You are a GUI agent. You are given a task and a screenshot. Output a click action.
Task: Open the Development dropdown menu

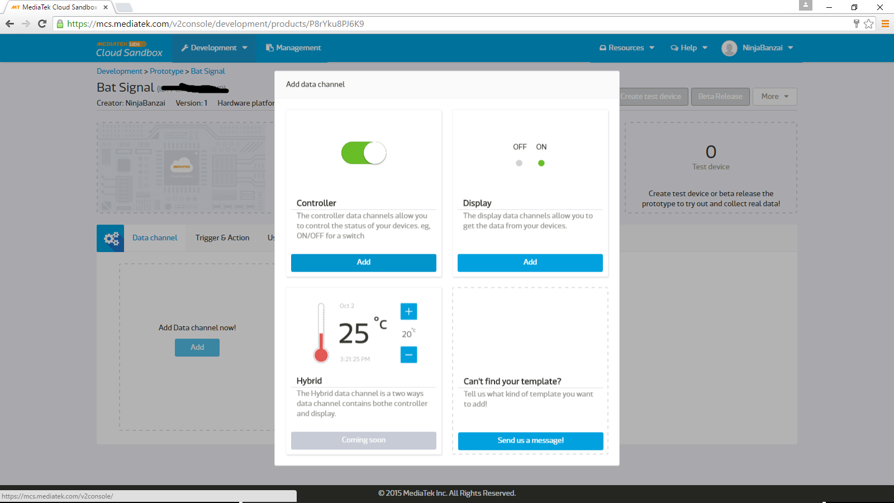214,48
